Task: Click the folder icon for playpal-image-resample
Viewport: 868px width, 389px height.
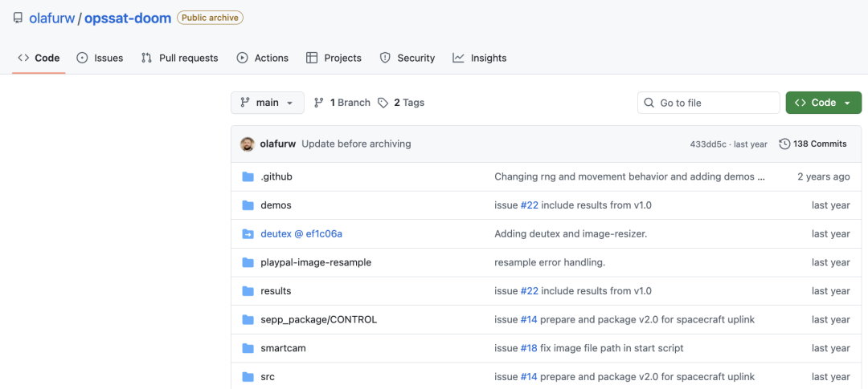Action: [248, 262]
